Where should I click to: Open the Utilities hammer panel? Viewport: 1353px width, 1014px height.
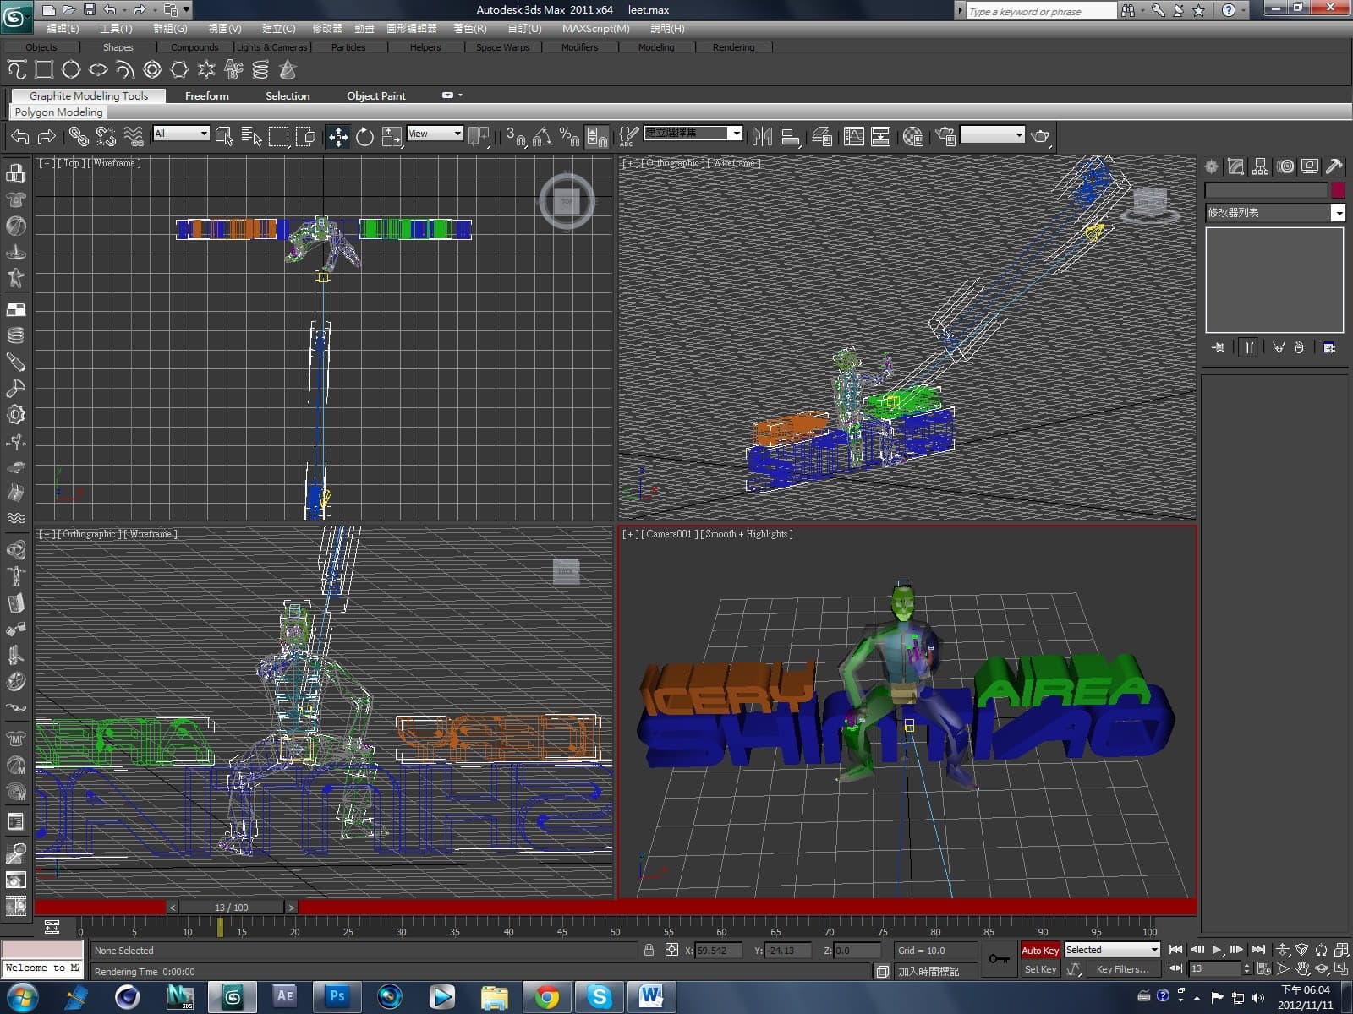click(1334, 166)
